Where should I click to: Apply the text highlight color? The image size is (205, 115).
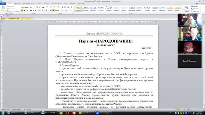pos(42,10)
